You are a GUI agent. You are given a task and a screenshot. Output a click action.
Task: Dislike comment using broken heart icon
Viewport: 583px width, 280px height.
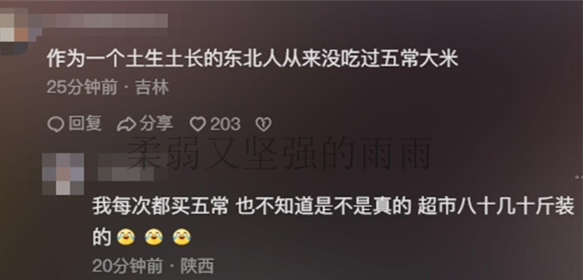(263, 125)
